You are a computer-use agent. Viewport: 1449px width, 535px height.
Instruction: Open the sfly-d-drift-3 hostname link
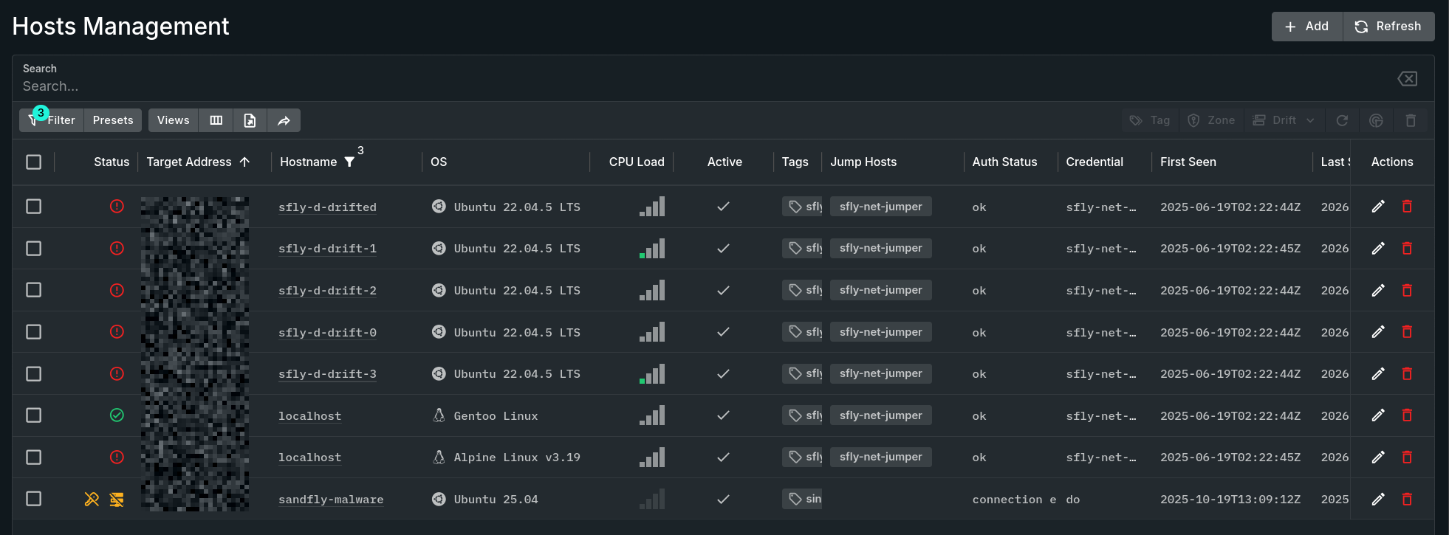pyautogui.click(x=327, y=374)
